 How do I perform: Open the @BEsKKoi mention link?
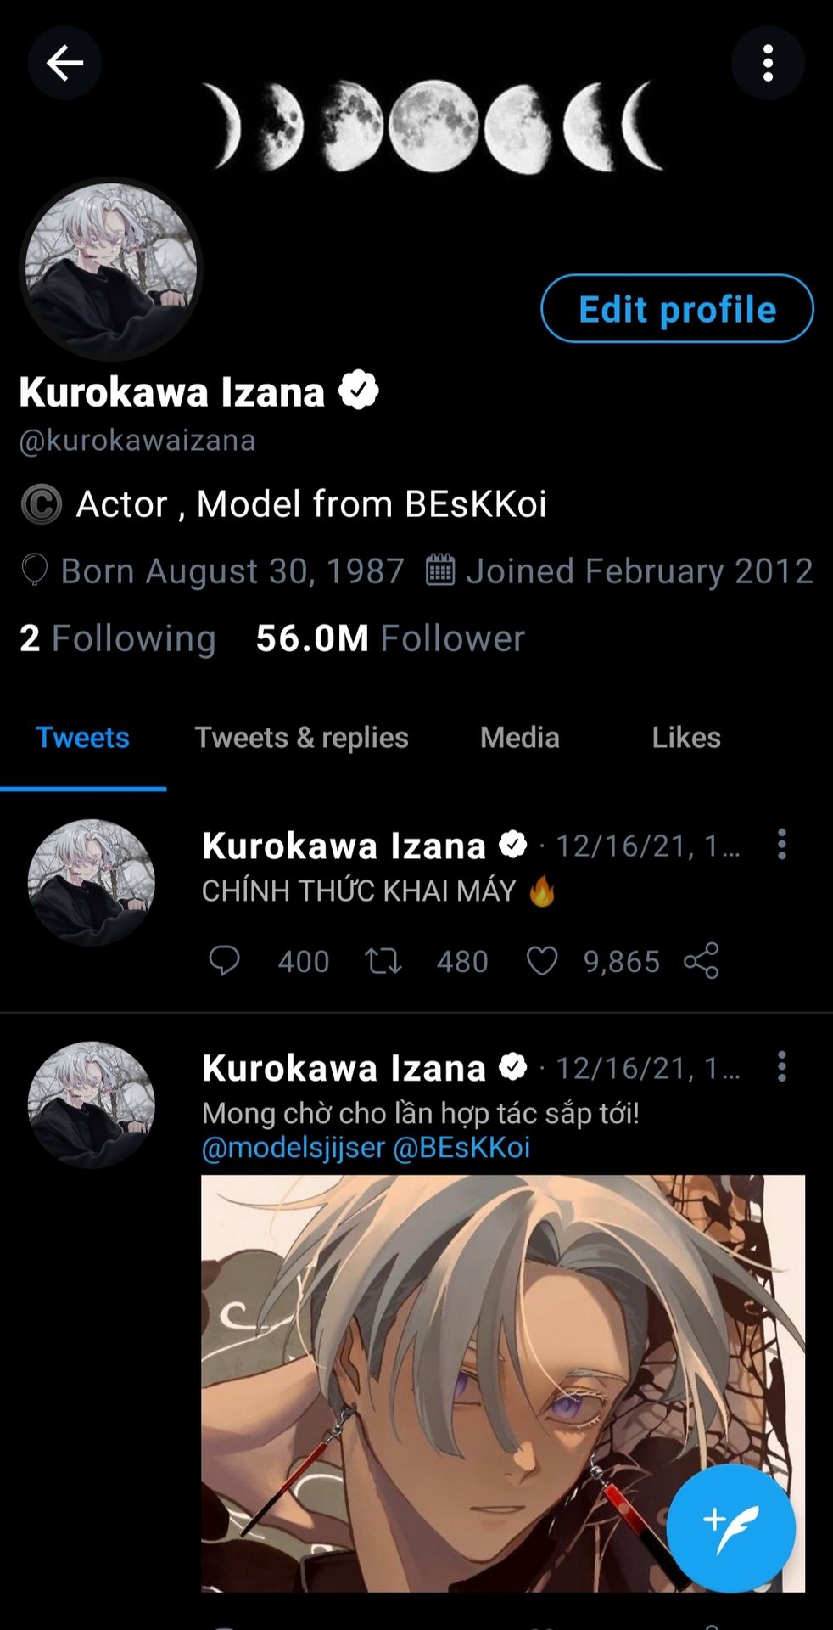[x=461, y=1148]
